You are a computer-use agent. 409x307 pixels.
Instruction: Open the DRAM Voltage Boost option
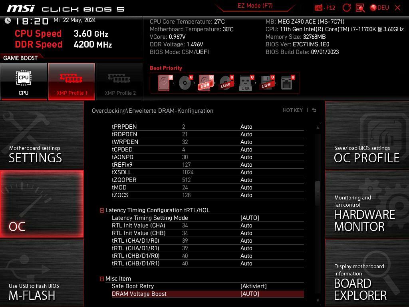(x=208, y=294)
